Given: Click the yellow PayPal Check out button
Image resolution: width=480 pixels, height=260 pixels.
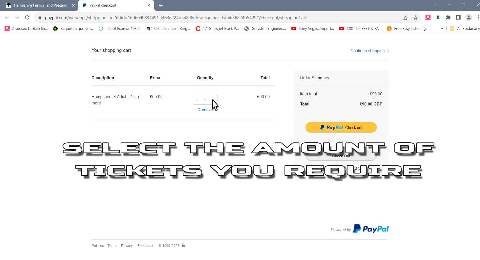Looking at the screenshot, I should [x=341, y=127].
